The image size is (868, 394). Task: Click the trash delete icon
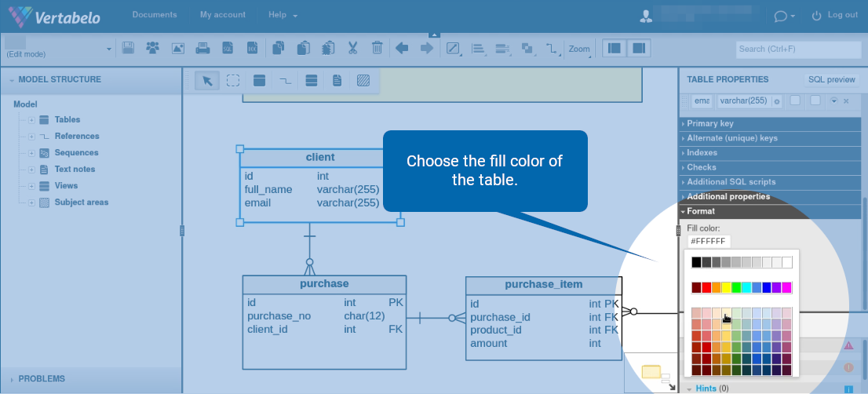pos(377,49)
